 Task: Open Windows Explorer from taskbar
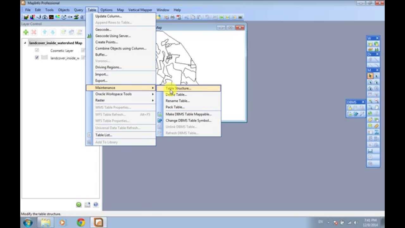(x=45, y=223)
